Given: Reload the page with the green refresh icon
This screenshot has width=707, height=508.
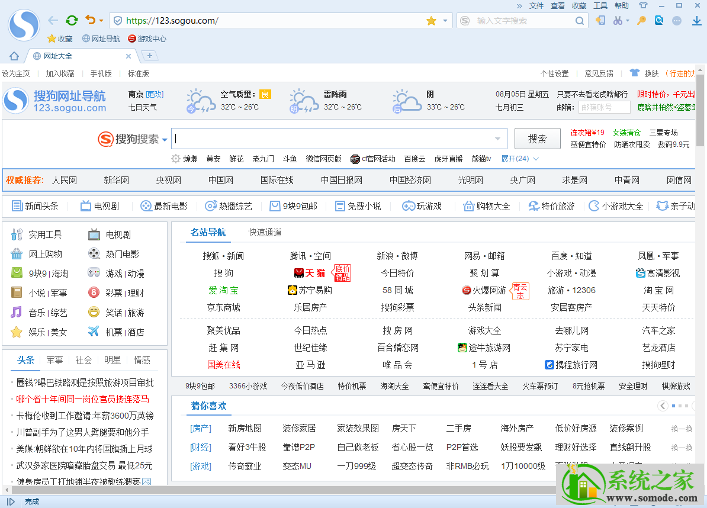Looking at the screenshot, I should click(x=72, y=20).
